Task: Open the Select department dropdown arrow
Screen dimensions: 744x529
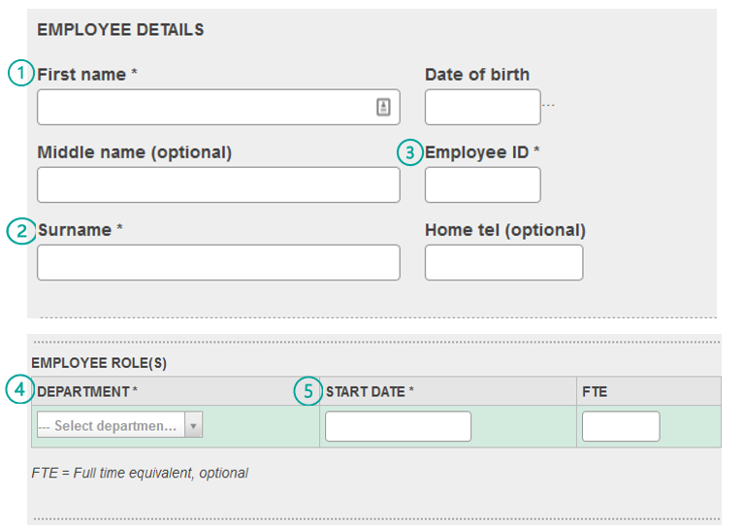Action: (193, 425)
